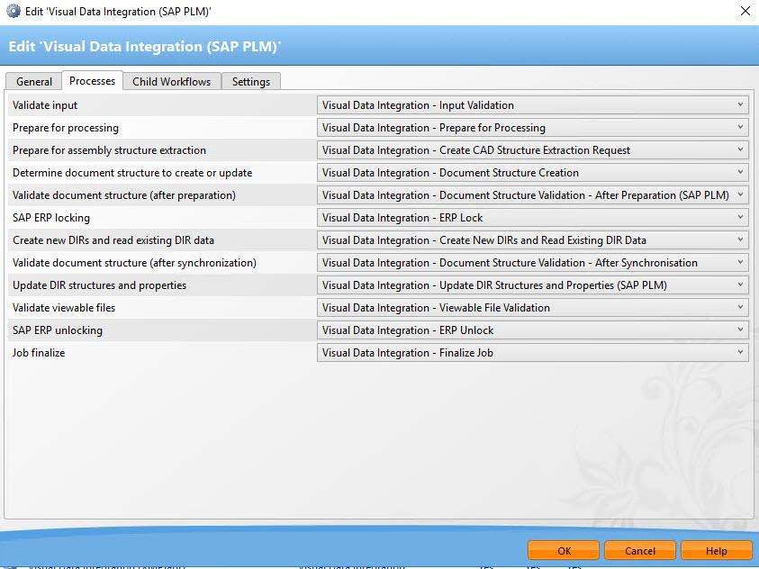
Task: Select the 'Prepare for processing' label
Action: click(66, 128)
